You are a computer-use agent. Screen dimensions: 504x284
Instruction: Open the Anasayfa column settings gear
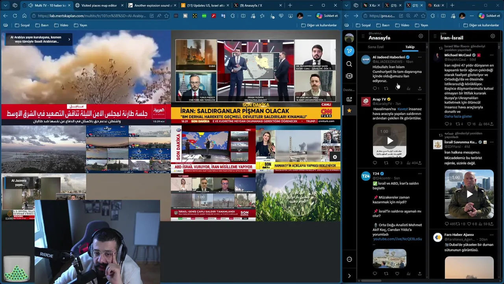click(x=421, y=36)
